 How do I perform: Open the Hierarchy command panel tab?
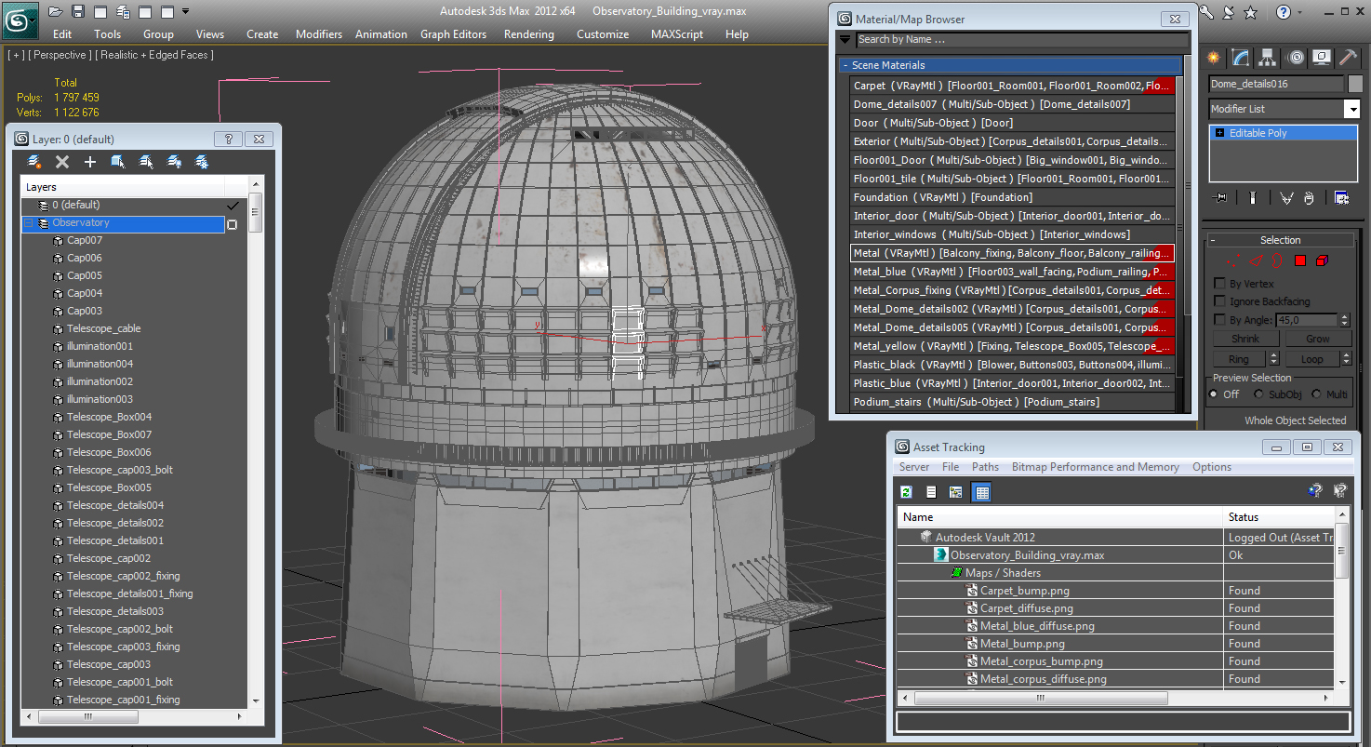click(1268, 58)
